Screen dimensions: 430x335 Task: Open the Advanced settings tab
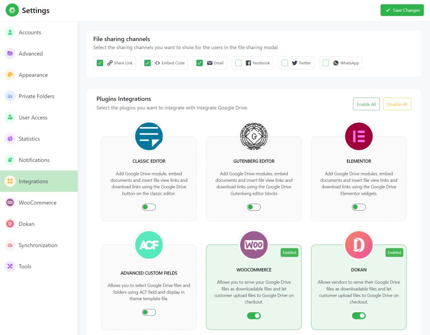pyautogui.click(x=39, y=53)
